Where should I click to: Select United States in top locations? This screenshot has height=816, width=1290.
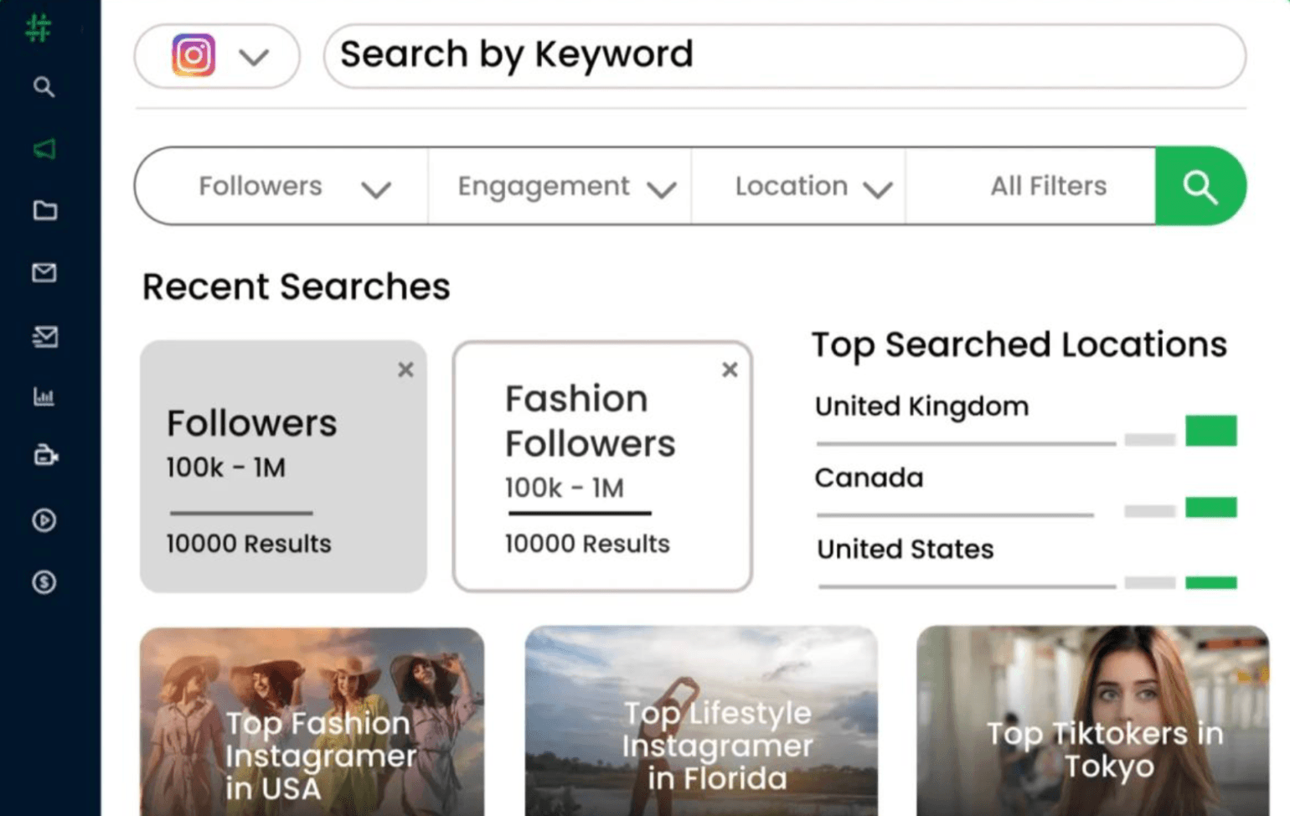[x=905, y=549]
